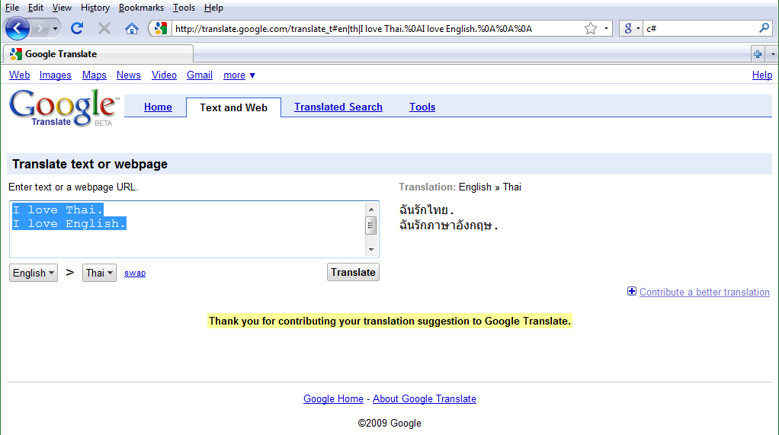Click the Translate button
Viewport: 779px width, 435px height.
click(353, 272)
